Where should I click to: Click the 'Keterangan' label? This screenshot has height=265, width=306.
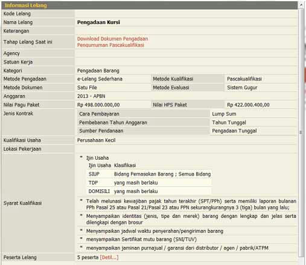pos(16,31)
